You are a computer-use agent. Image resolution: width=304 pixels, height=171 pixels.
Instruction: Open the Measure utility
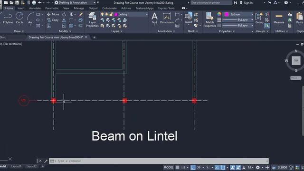point(279,19)
